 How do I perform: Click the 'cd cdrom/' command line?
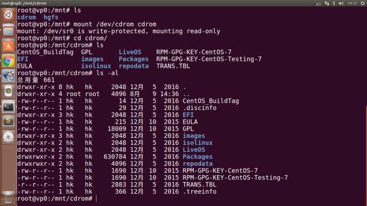62,38
